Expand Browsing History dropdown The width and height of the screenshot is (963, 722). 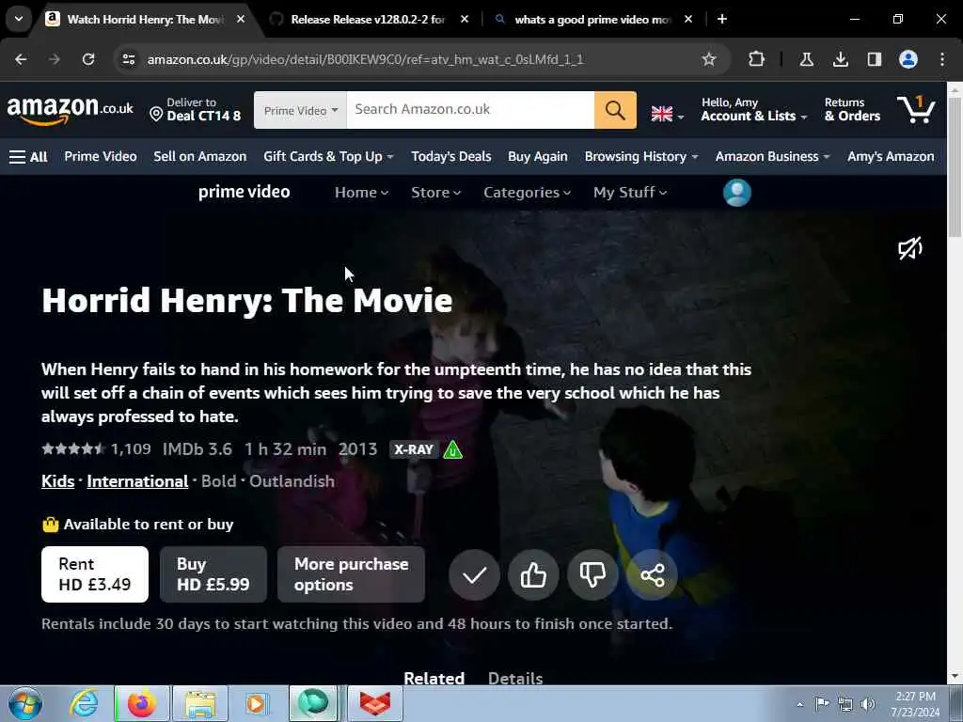tap(641, 157)
